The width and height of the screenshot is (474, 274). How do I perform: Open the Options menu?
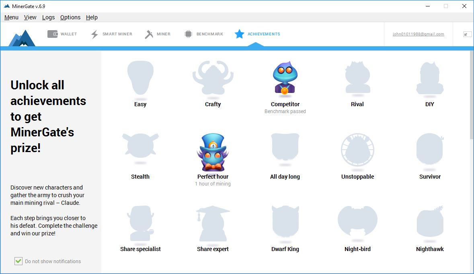pos(70,17)
